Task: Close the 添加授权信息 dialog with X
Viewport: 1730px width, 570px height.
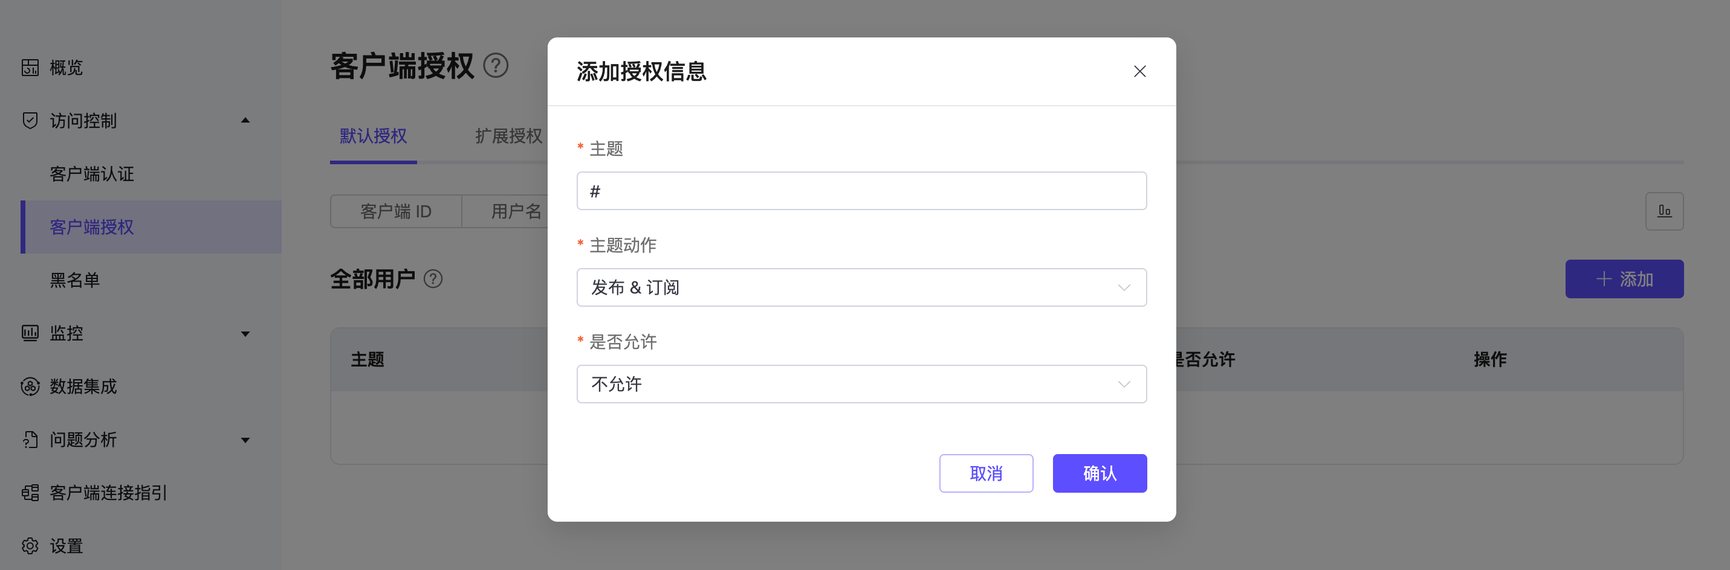Action: pyautogui.click(x=1139, y=72)
